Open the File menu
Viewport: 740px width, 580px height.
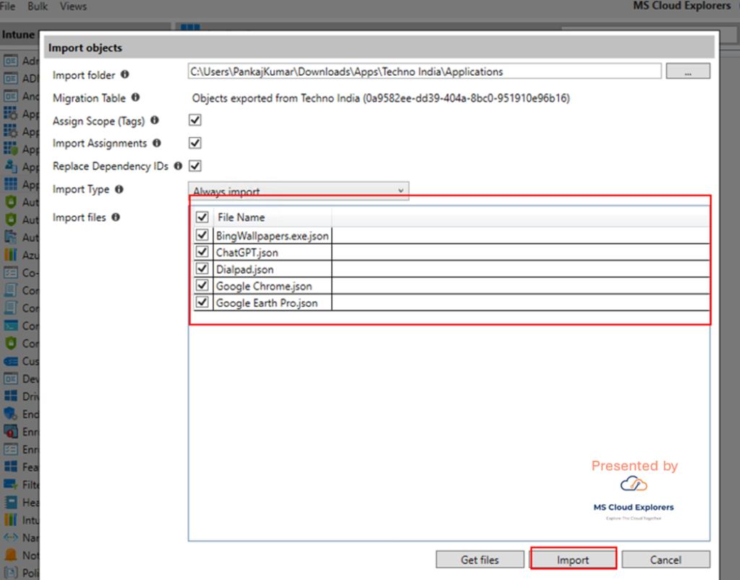point(7,6)
